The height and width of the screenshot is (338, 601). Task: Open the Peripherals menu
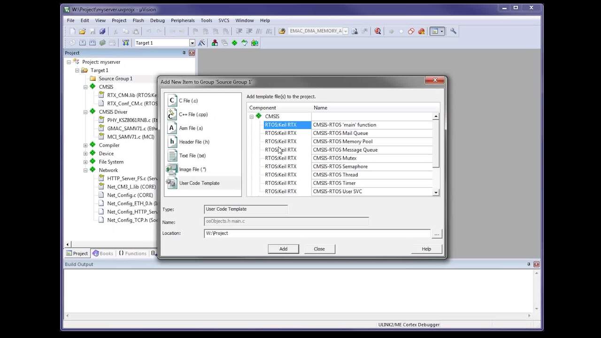pos(182,21)
